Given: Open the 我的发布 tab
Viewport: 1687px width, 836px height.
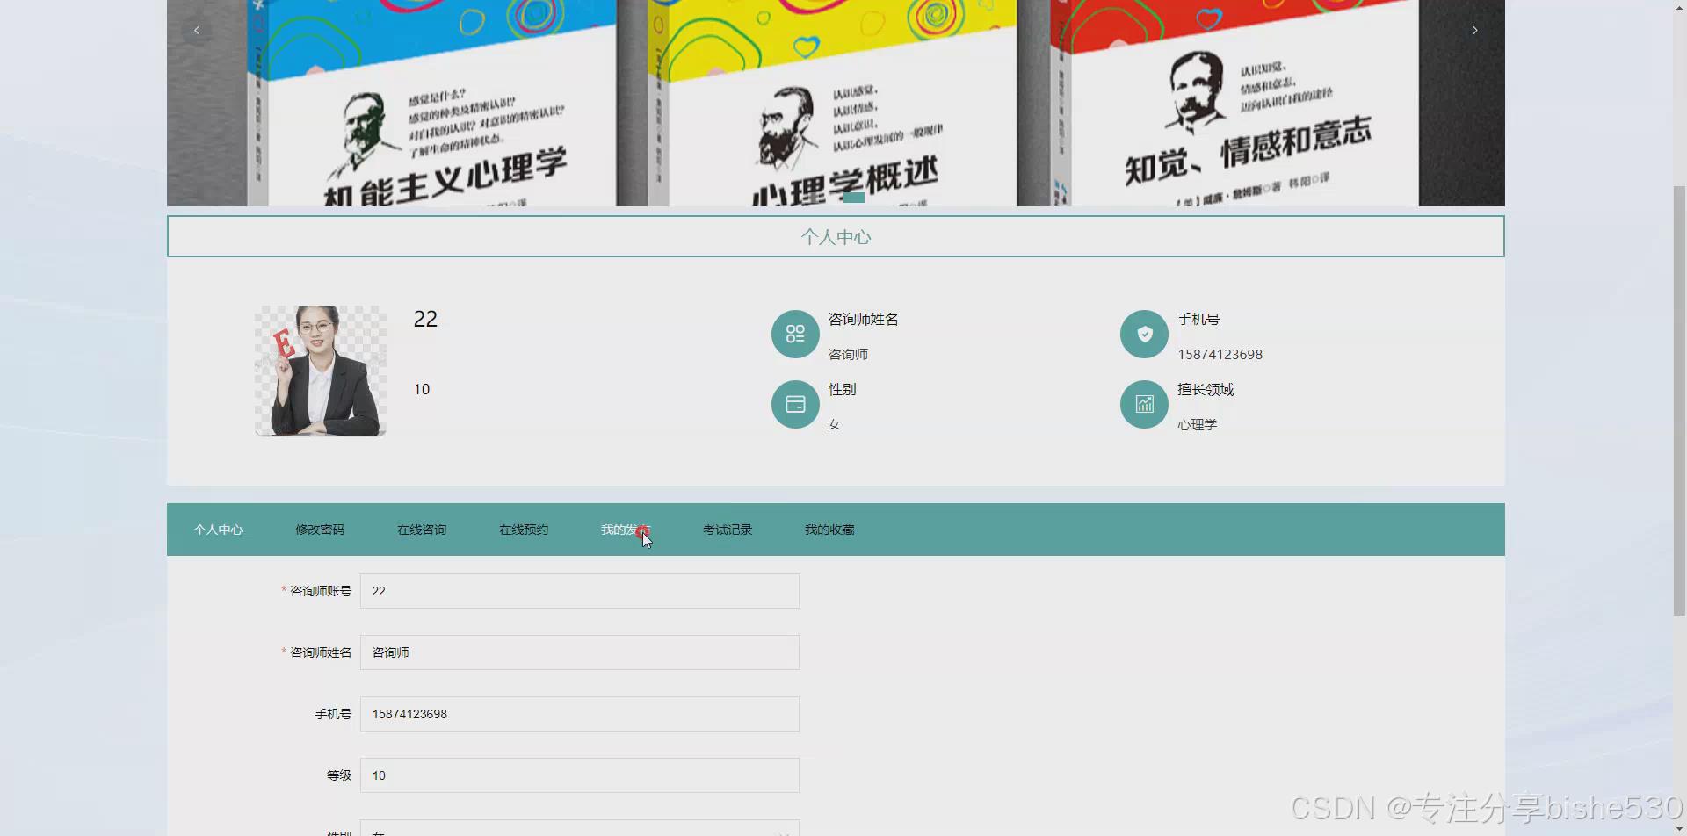Looking at the screenshot, I should pos(626,530).
